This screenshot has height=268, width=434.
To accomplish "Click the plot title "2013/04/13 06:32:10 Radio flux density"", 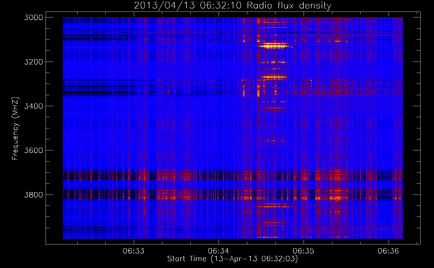I will pos(233,5).
